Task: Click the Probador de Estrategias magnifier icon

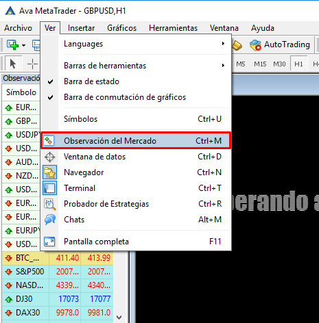Action: pyautogui.click(x=49, y=204)
